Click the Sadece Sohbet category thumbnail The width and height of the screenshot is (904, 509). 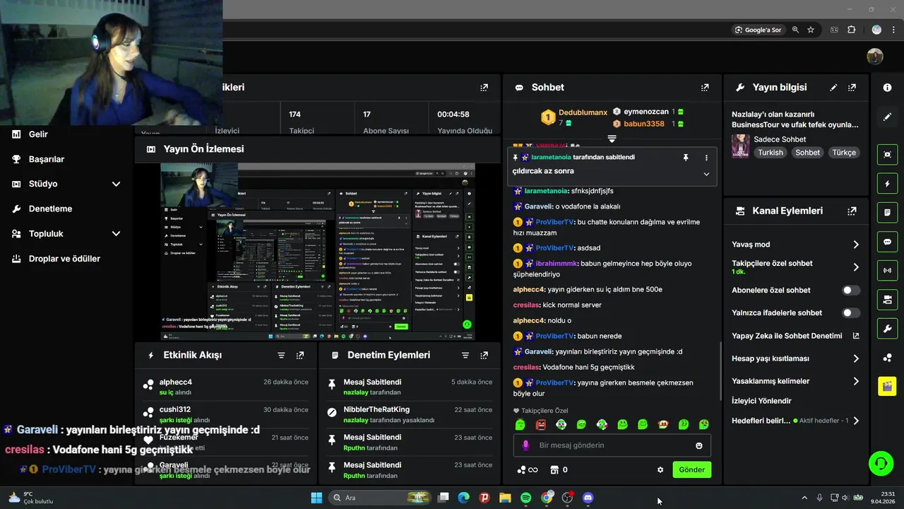click(x=740, y=146)
